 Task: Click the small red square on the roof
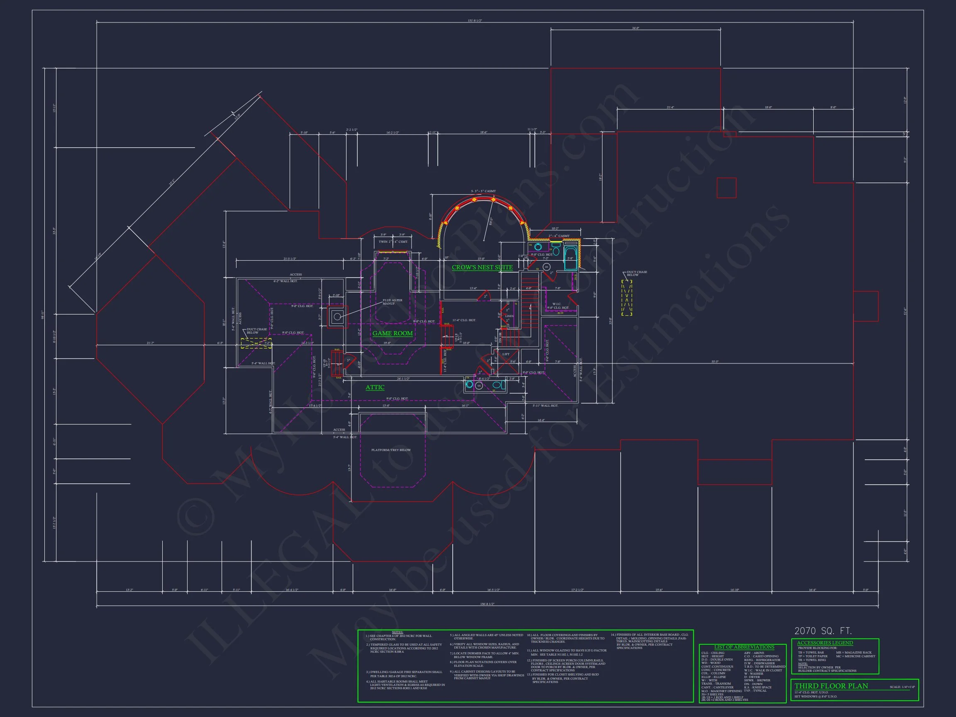(727, 188)
